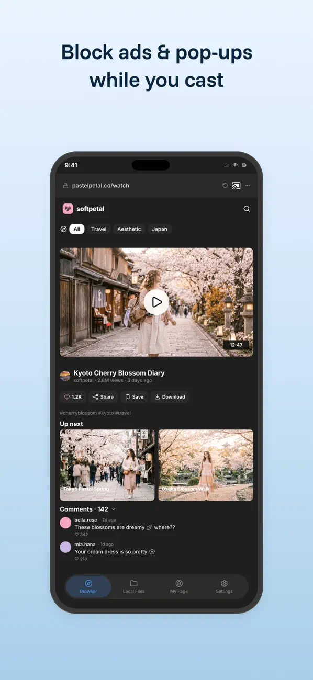
Task: Select the Aesthetic filter chip
Action: point(129,229)
